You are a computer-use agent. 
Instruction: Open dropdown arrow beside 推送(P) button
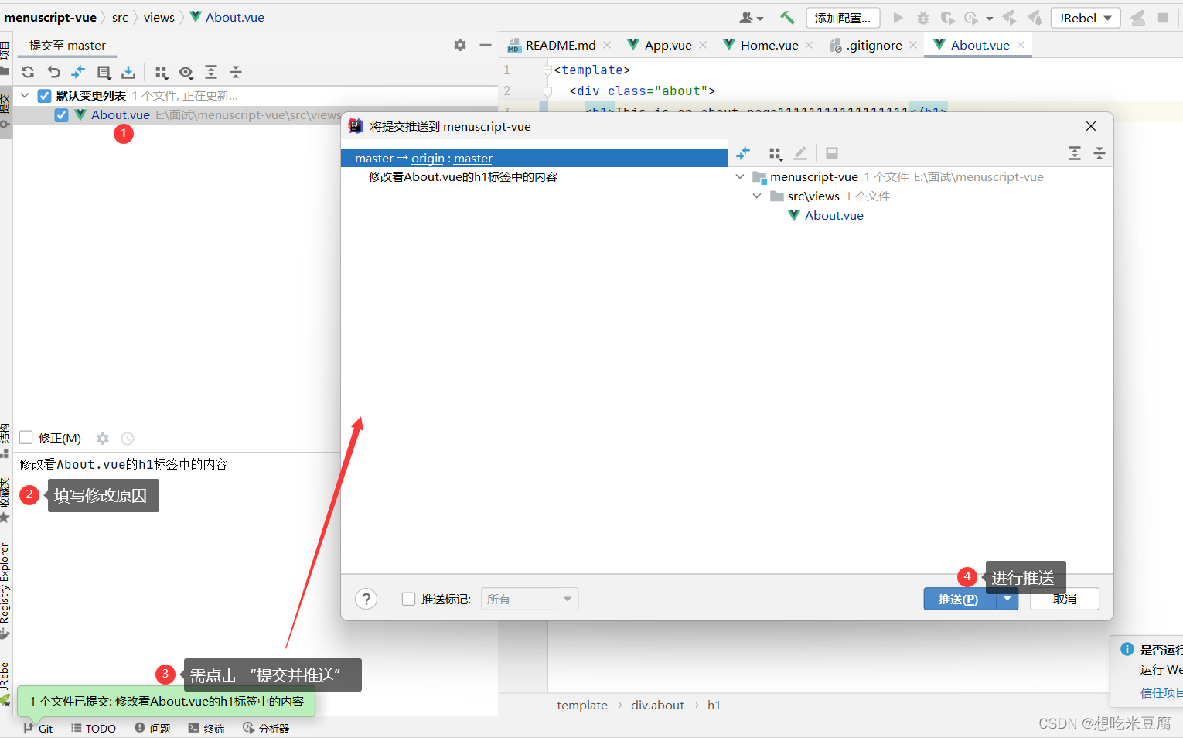1007,599
